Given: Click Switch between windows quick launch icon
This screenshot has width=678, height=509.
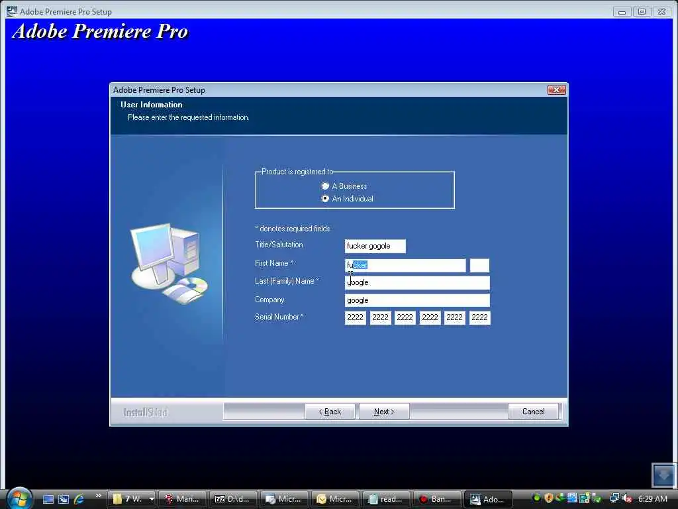Looking at the screenshot, I should (x=64, y=499).
